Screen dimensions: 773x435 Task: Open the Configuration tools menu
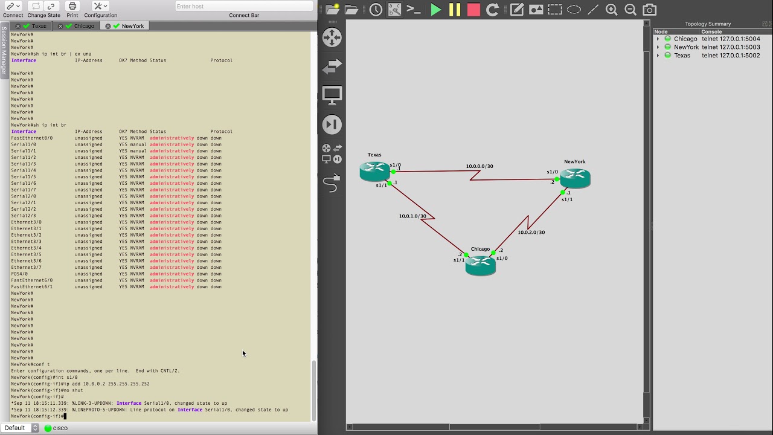[100, 7]
